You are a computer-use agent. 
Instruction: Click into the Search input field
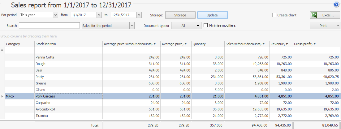pyautogui.click(x=49, y=26)
